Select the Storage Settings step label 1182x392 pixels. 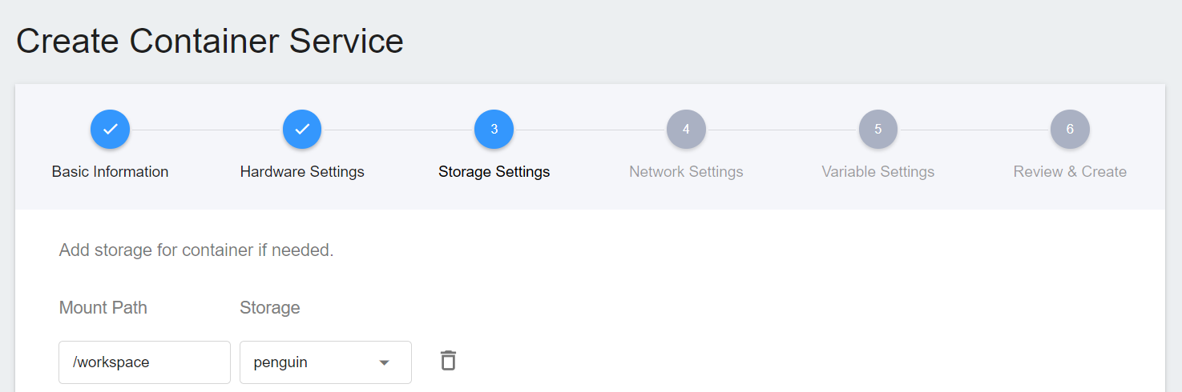click(494, 172)
